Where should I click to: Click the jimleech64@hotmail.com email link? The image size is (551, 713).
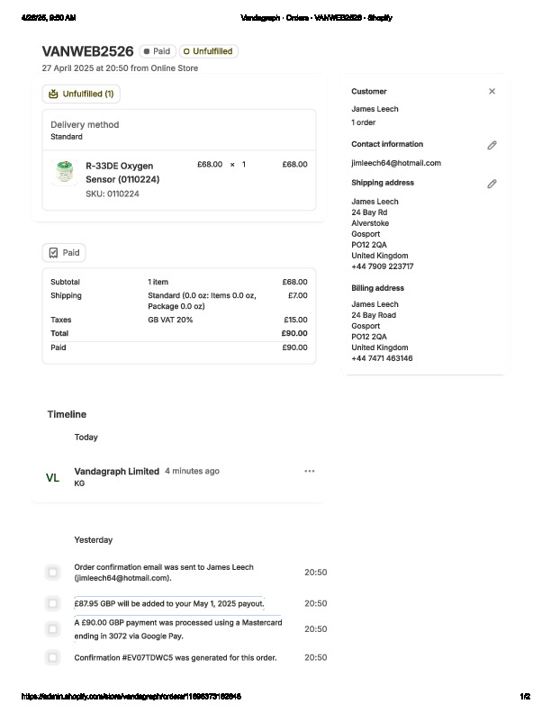pyautogui.click(x=396, y=163)
